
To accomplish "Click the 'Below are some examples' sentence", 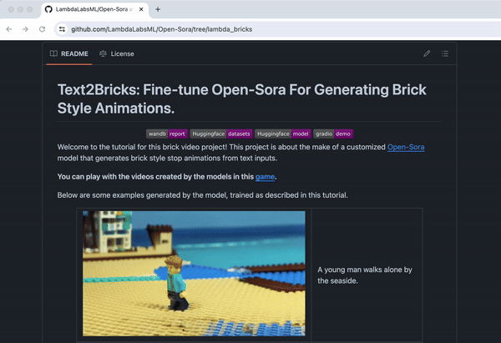I will click(x=203, y=195).
